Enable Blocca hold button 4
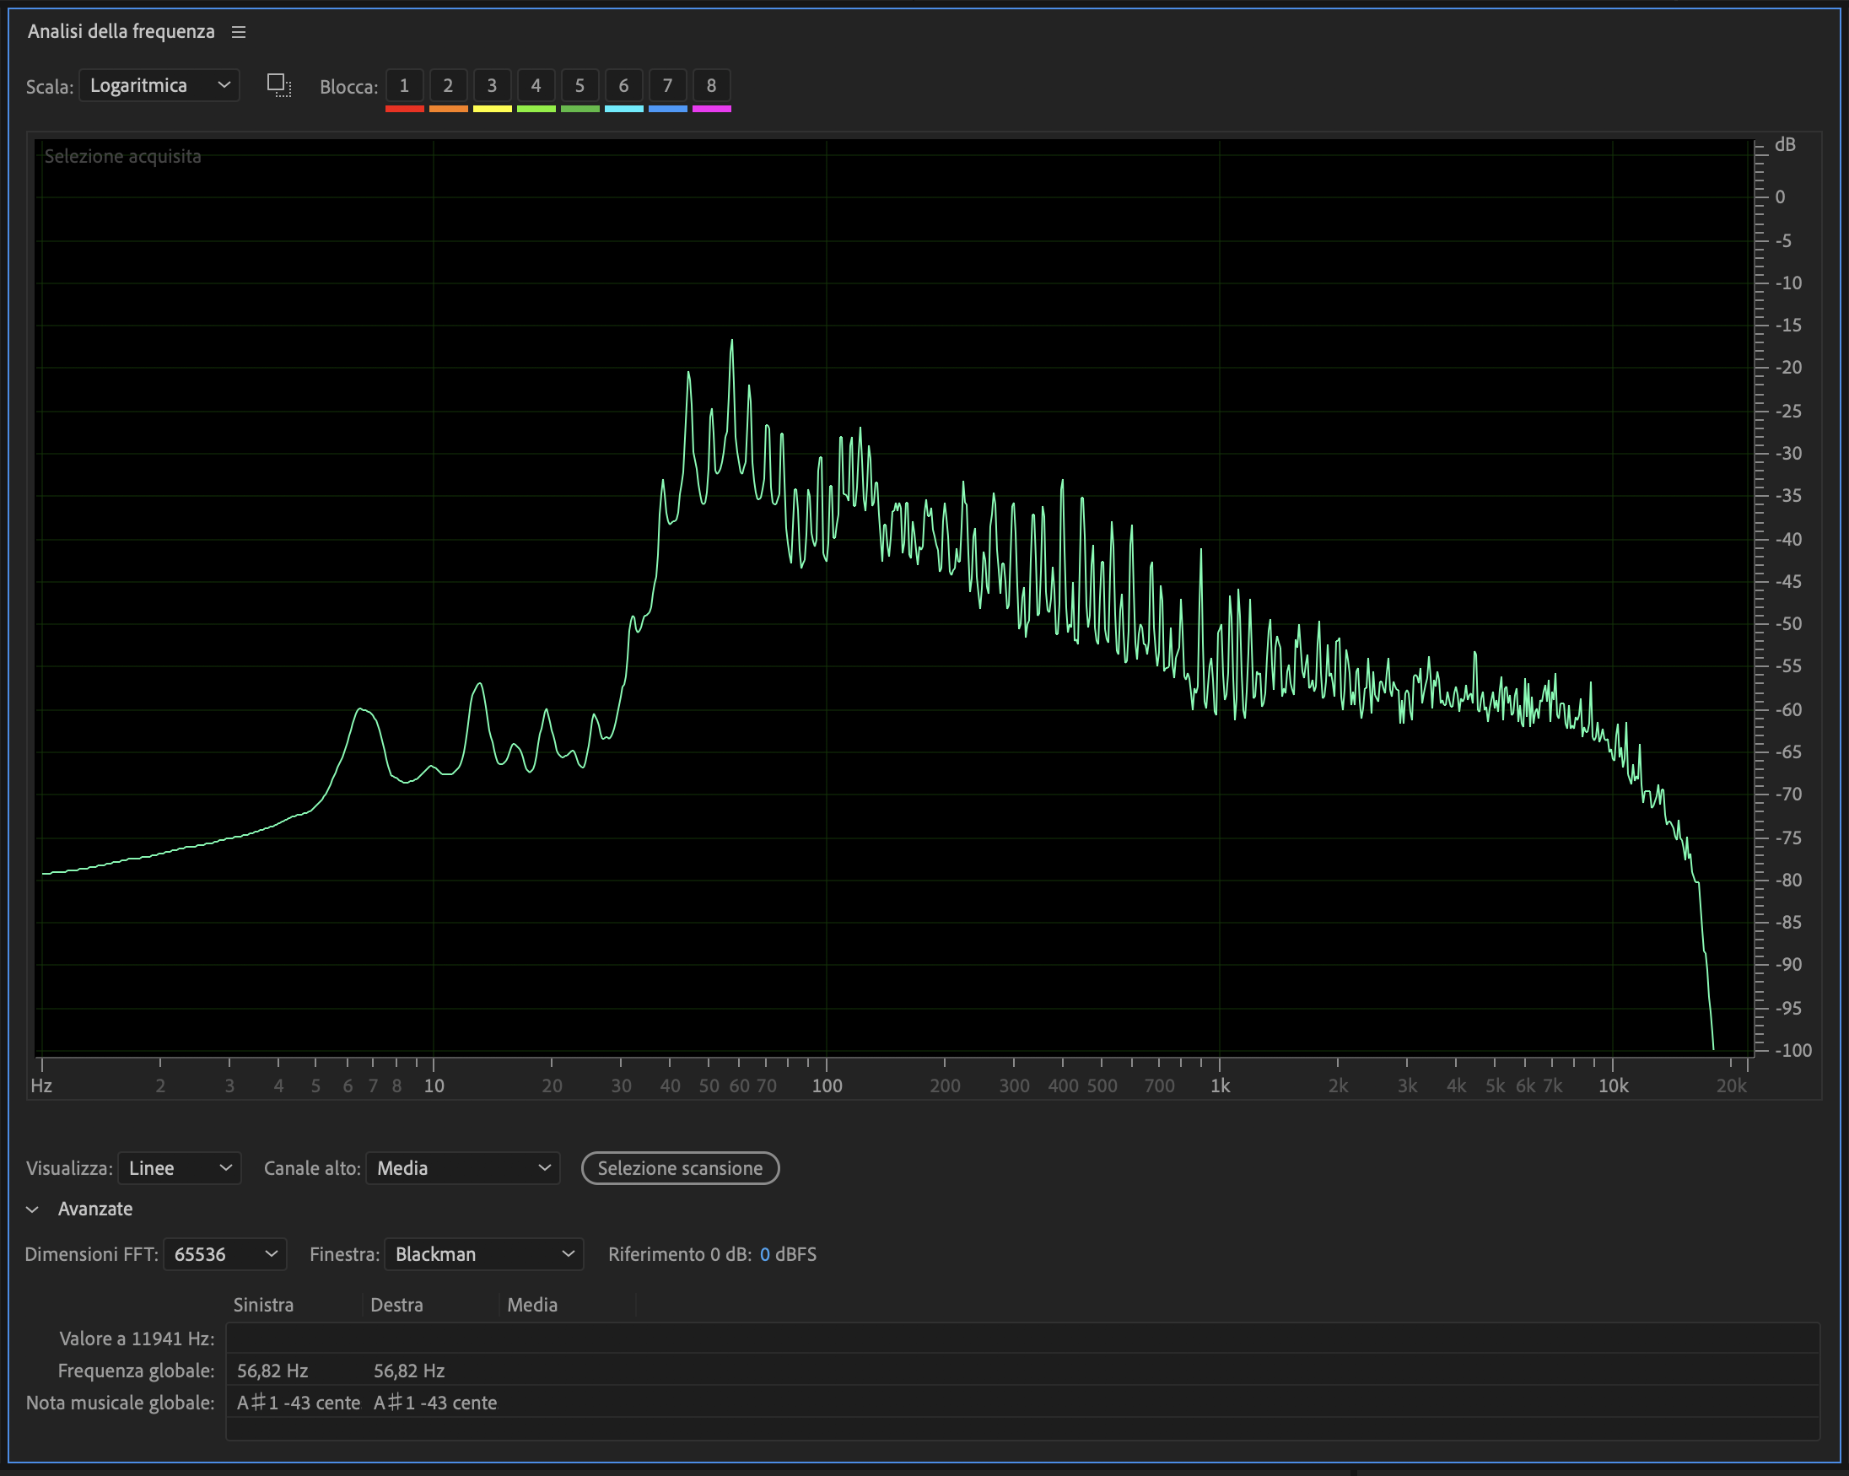1849x1476 pixels. click(536, 85)
